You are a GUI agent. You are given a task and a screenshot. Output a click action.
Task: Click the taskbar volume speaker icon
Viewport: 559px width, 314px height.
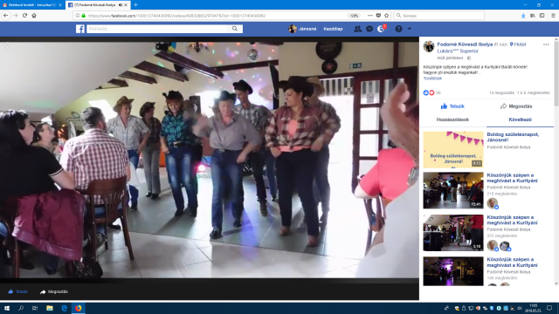520,308
